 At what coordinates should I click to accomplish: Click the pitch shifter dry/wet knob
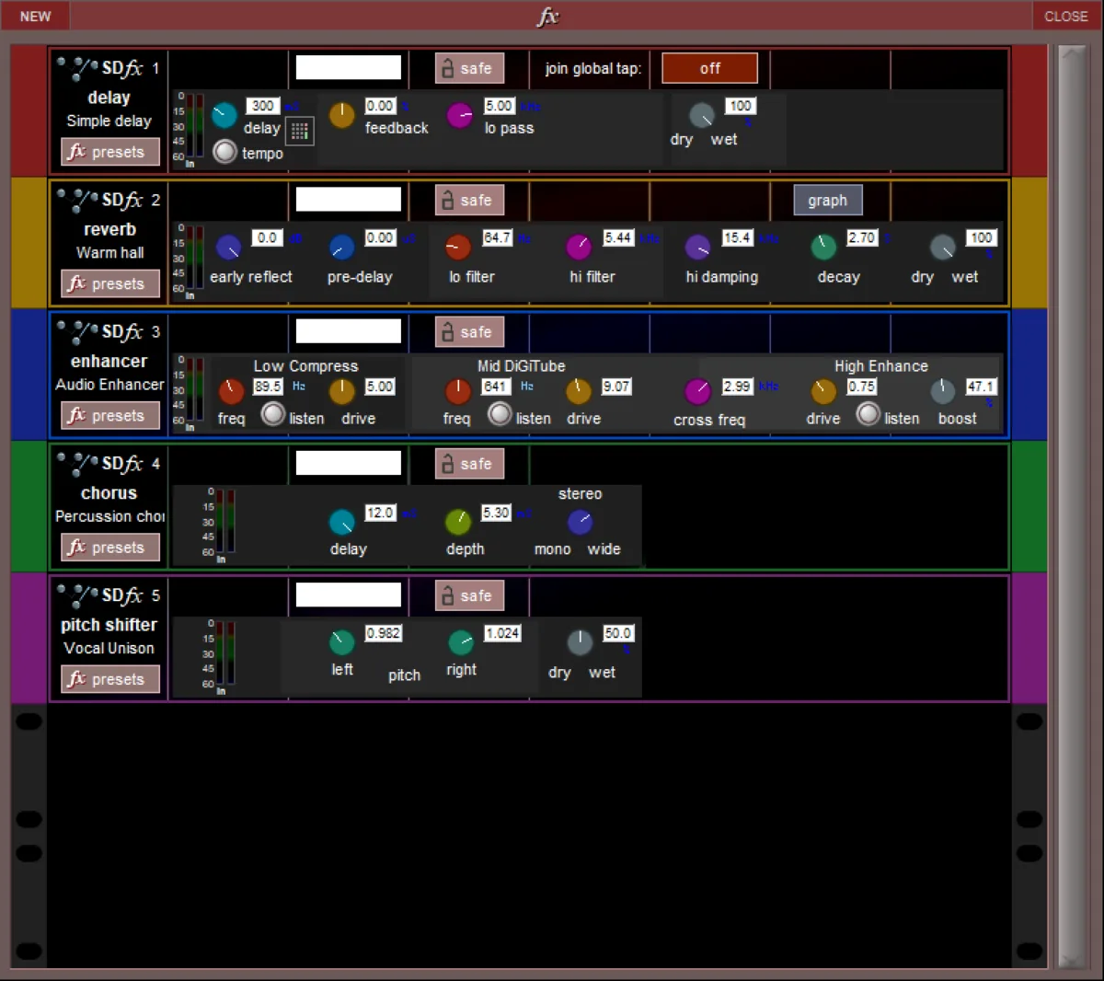580,641
